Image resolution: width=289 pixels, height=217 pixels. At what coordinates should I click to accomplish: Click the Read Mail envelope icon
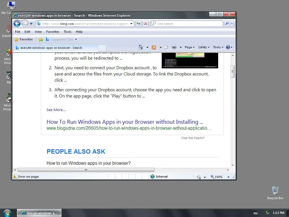tap(166, 47)
